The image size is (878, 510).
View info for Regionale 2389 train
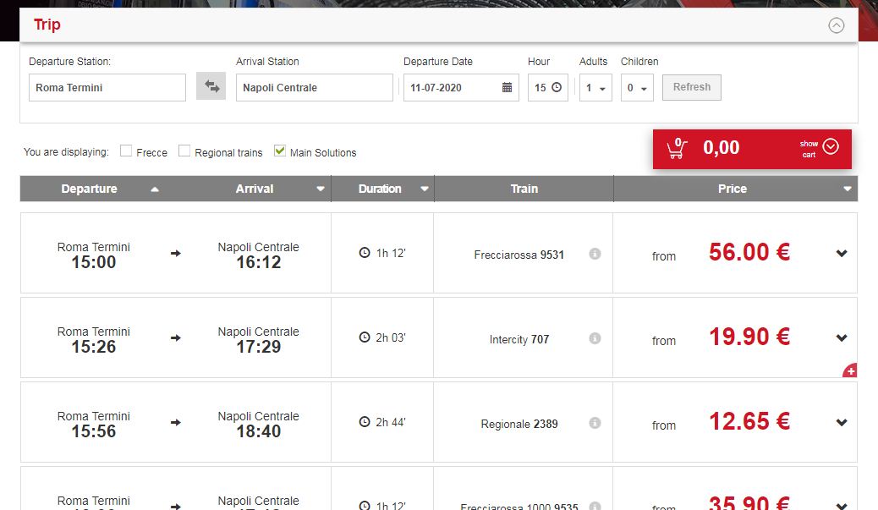(595, 423)
